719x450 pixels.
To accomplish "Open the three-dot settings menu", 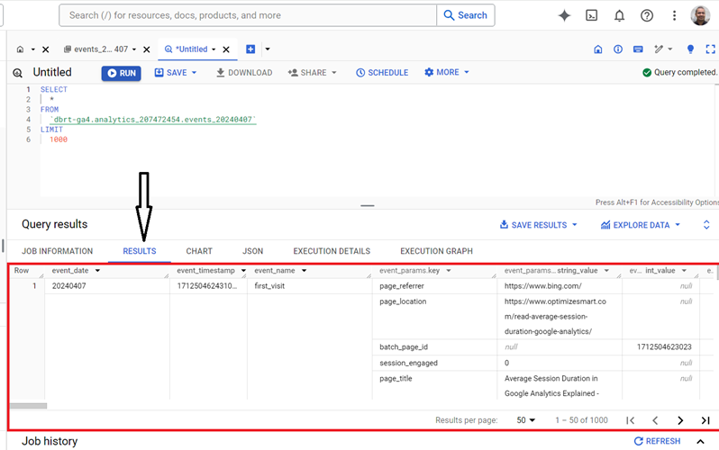I will (x=674, y=15).
